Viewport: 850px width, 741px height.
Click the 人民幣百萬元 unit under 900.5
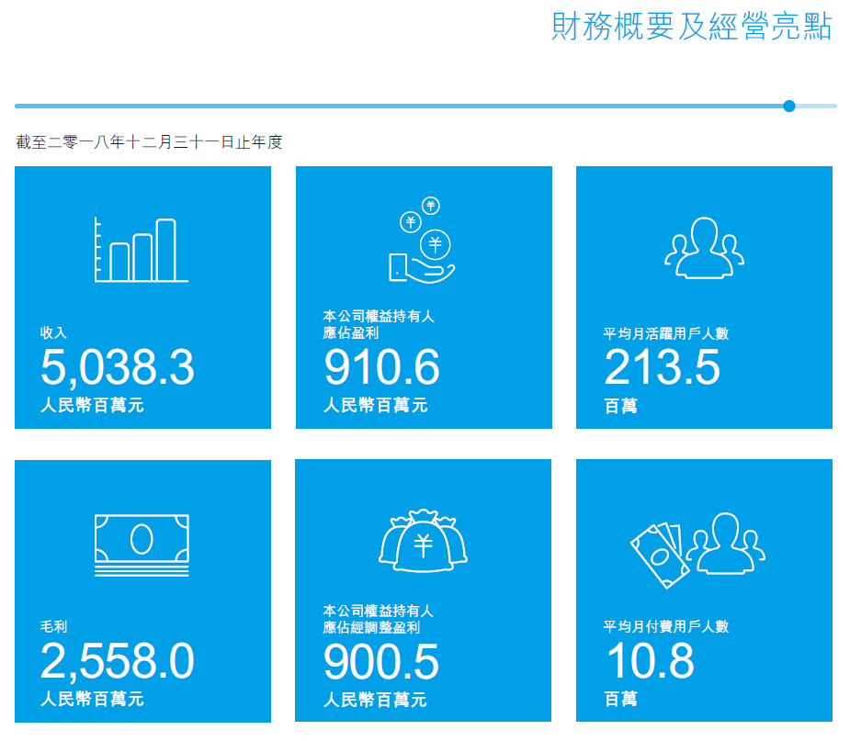point(375,700)
